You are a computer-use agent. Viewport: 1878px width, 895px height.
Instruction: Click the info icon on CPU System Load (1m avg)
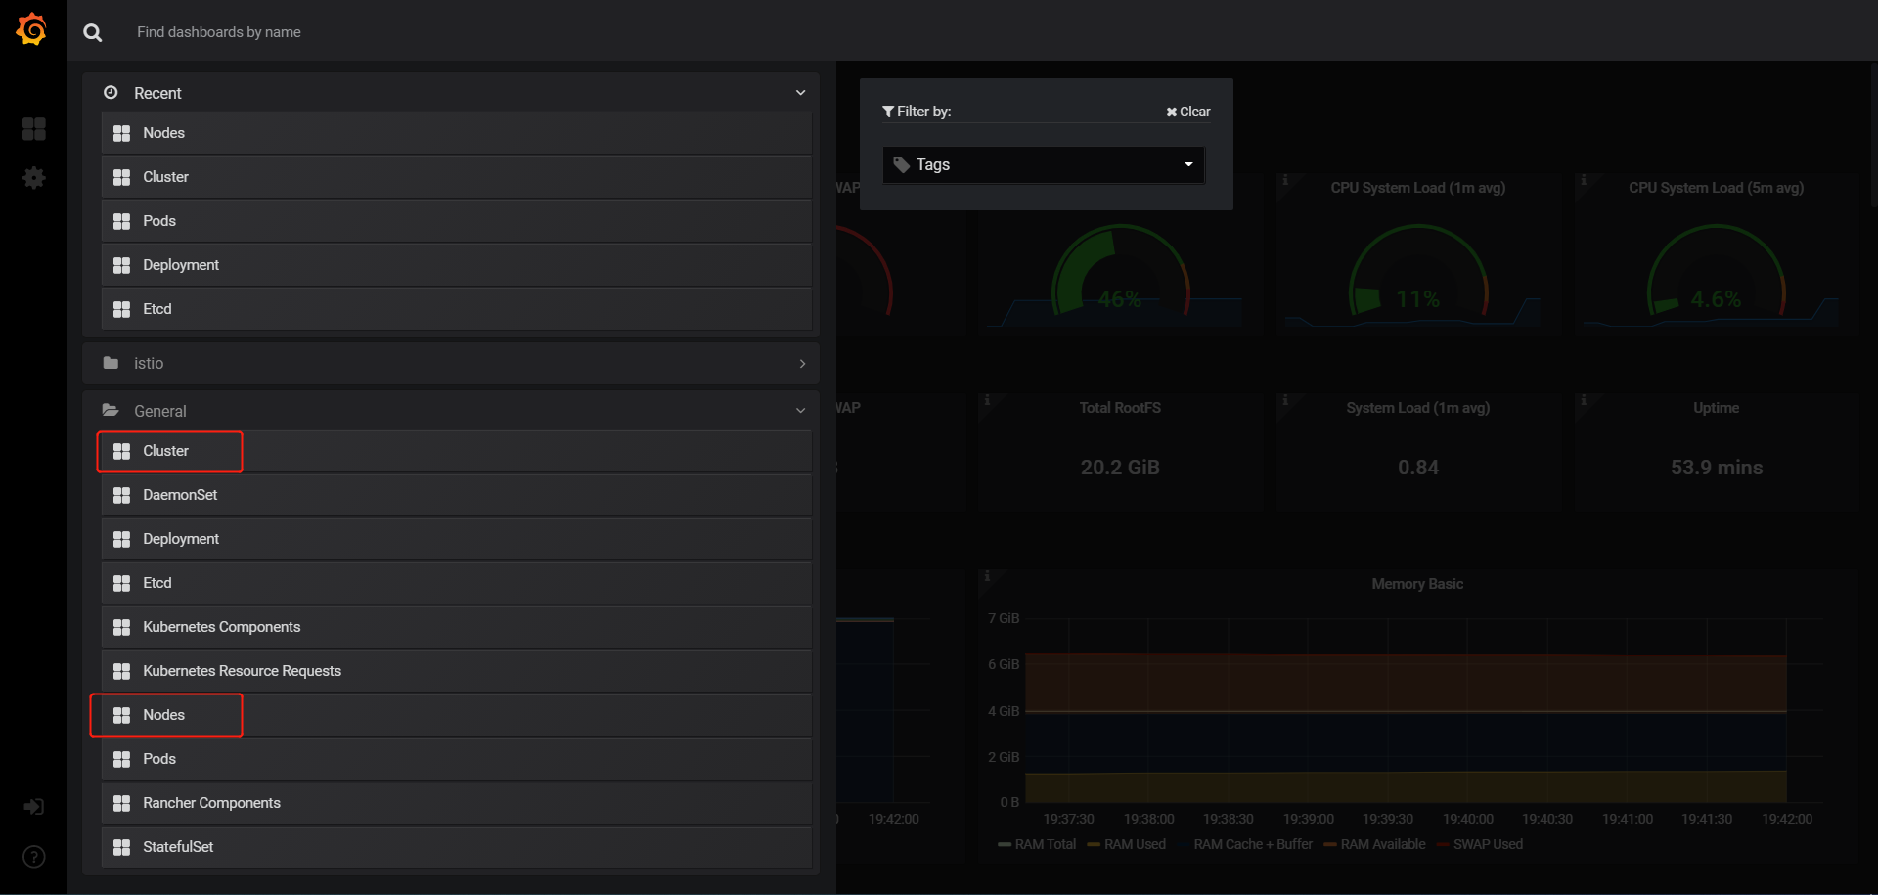tap(1285, 180)
